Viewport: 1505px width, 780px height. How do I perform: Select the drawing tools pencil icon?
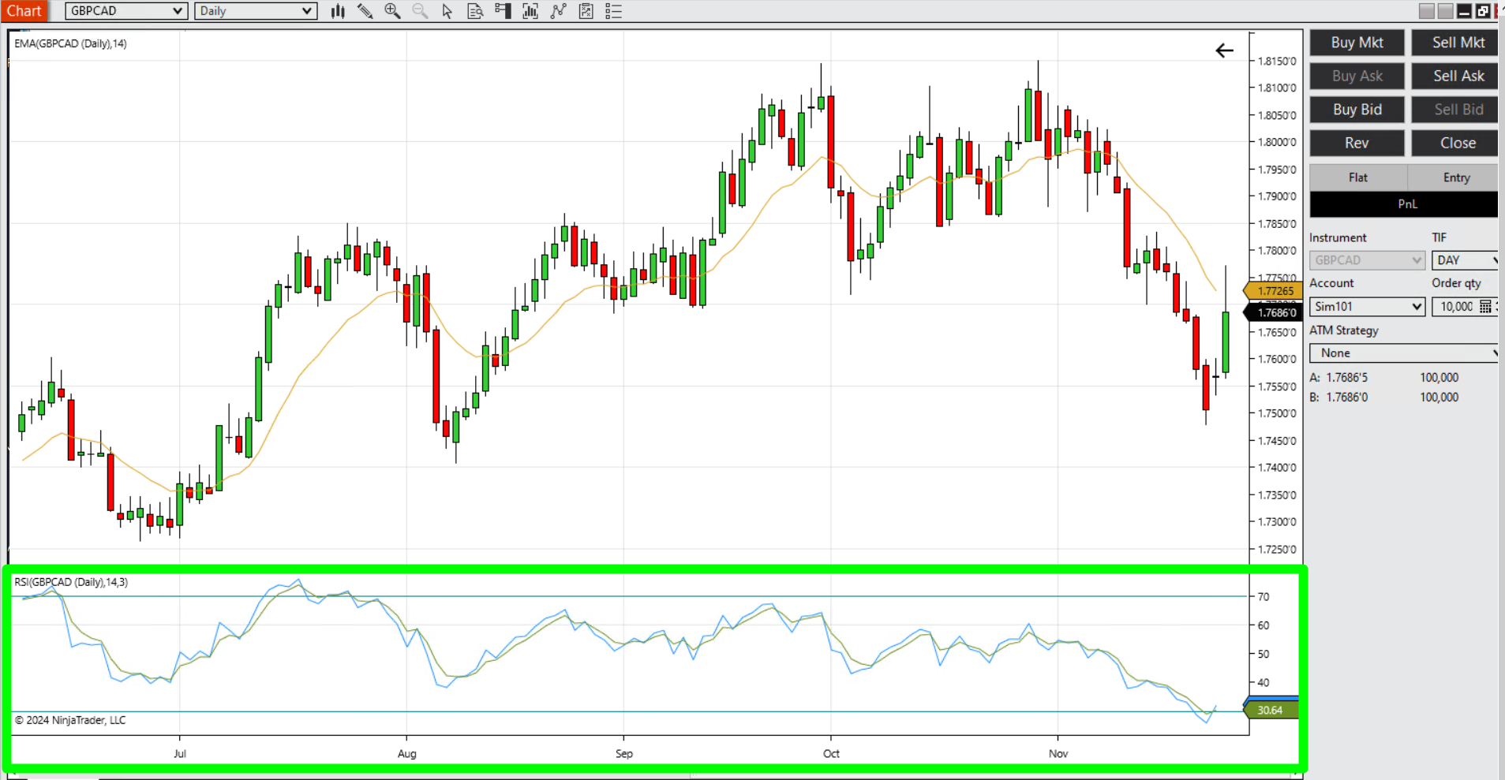pos(365,11)
